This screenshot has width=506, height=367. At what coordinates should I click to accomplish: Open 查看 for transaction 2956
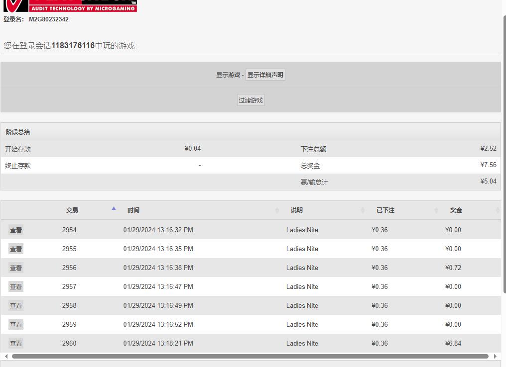point(16,268)
